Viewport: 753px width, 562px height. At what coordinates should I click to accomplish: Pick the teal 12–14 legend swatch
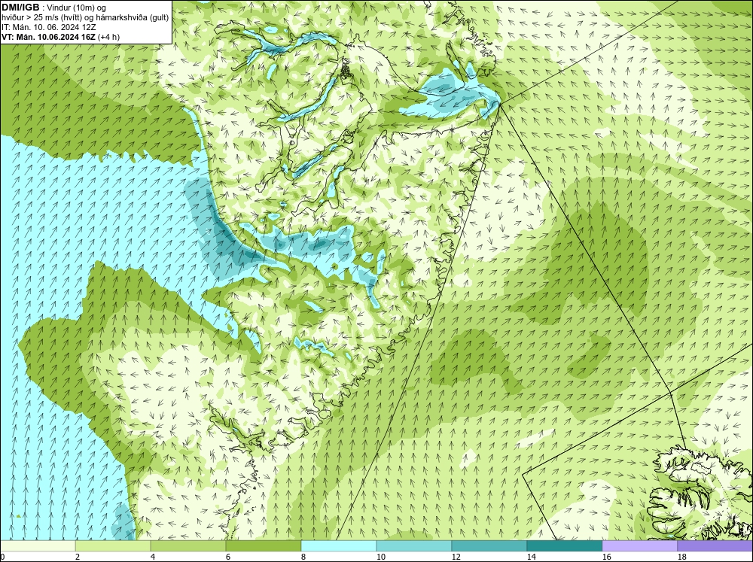coord(489,546)
